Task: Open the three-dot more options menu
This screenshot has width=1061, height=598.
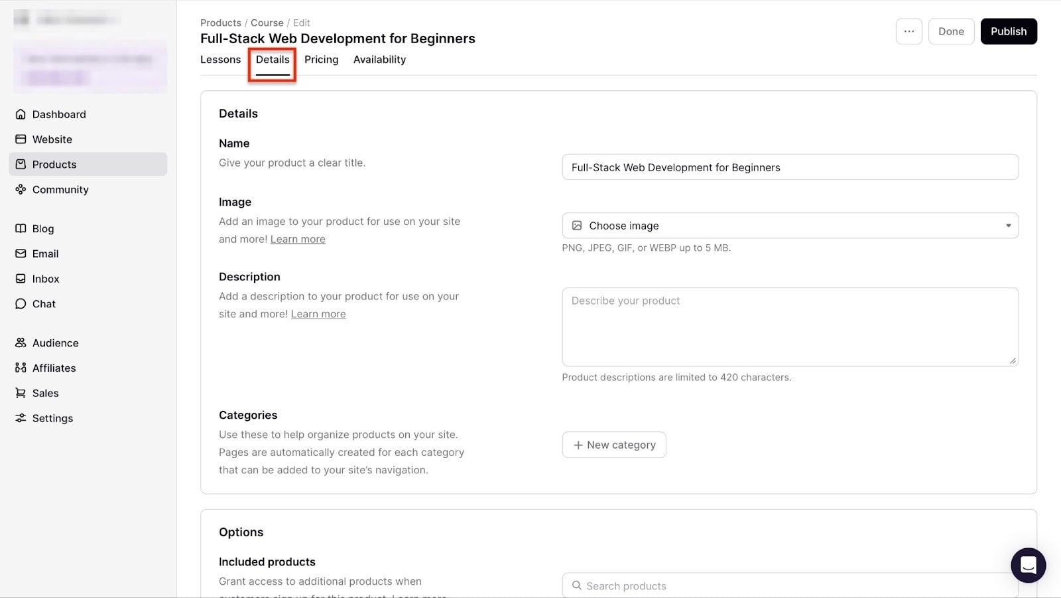Action: click(908, 31)
